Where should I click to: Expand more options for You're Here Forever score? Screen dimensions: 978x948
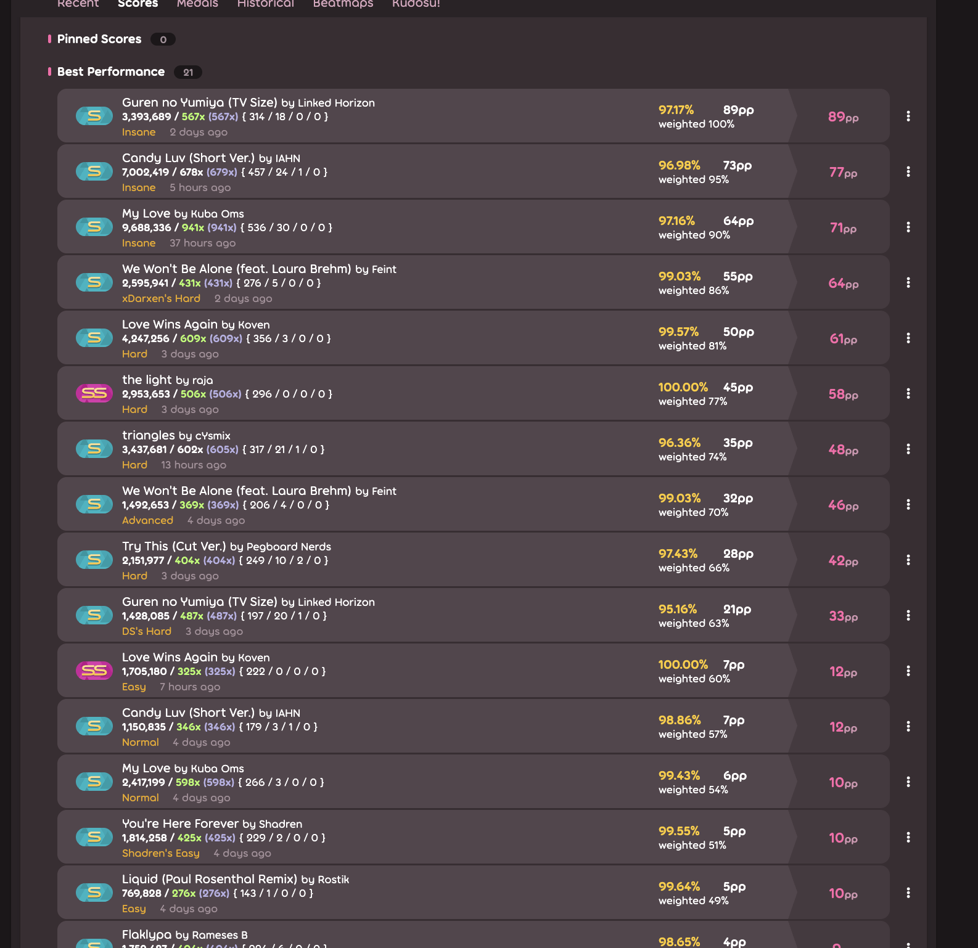(x=908, y=837)
